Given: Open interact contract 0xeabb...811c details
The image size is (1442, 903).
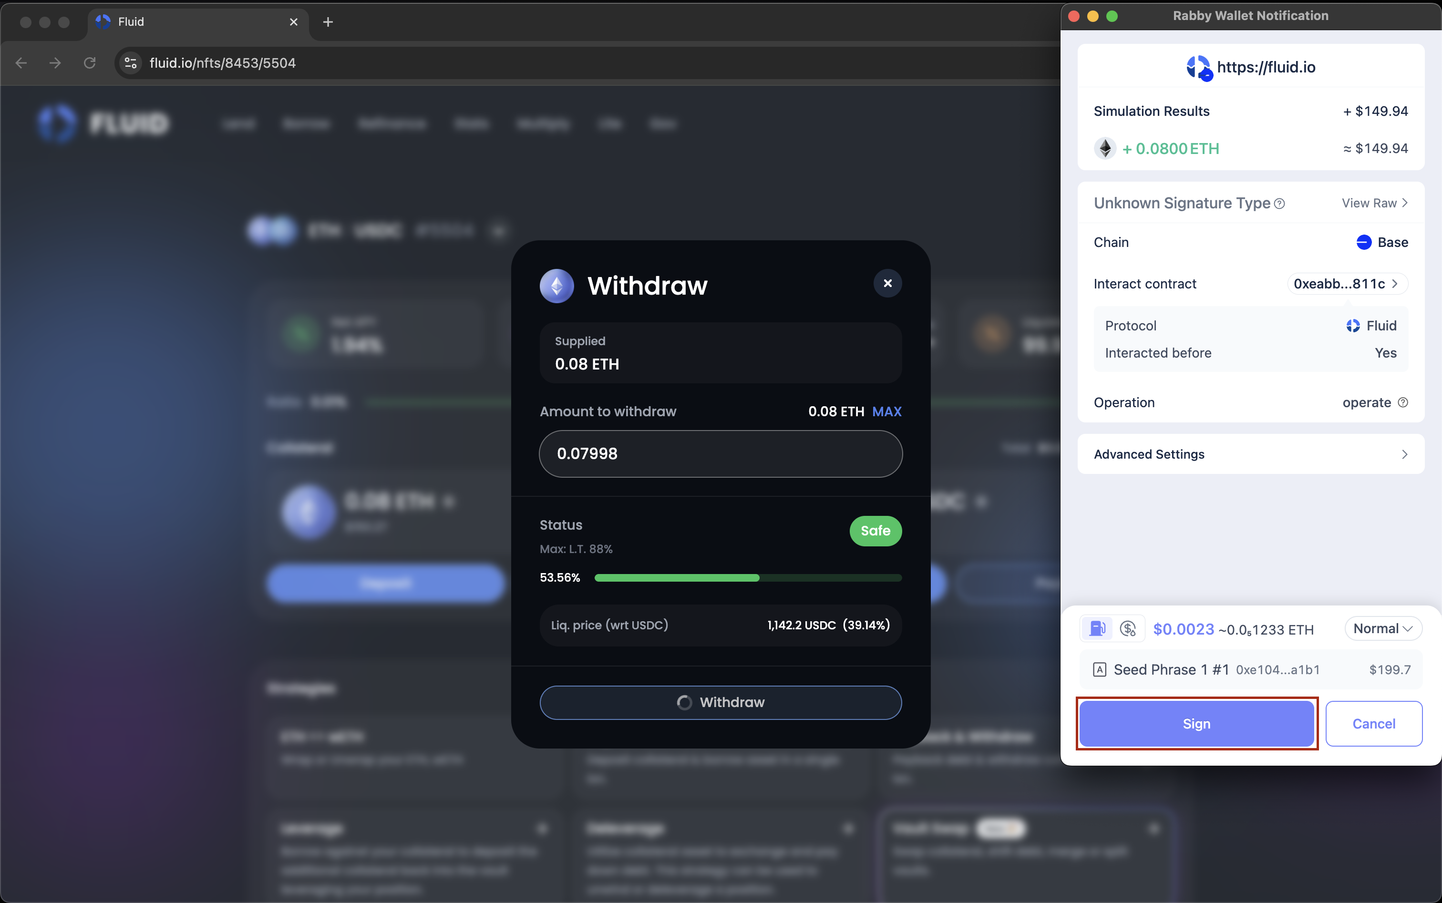Looking at the screenshot, I should 1347,284.
